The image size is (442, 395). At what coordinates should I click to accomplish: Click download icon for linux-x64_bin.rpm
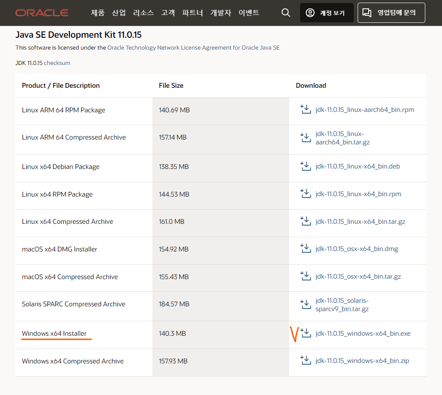(306, 194)
